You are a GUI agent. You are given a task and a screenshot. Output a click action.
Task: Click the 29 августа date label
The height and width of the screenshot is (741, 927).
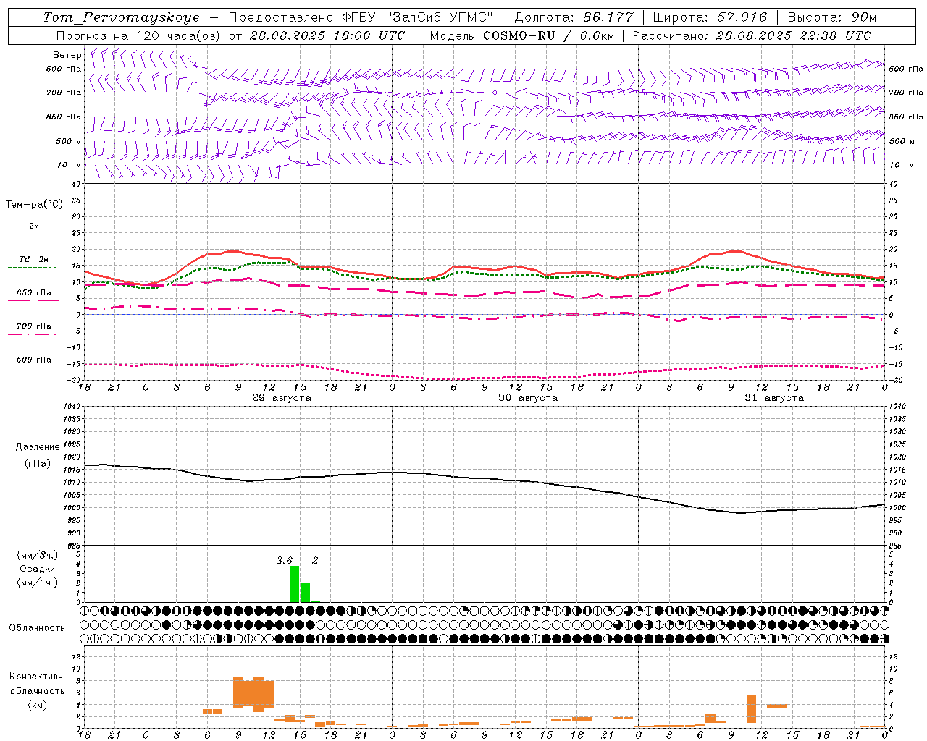pyautogui.click(x=282, y=398)
